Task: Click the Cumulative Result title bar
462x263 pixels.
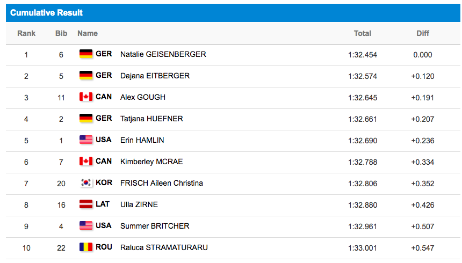Action: pos(233,13)
